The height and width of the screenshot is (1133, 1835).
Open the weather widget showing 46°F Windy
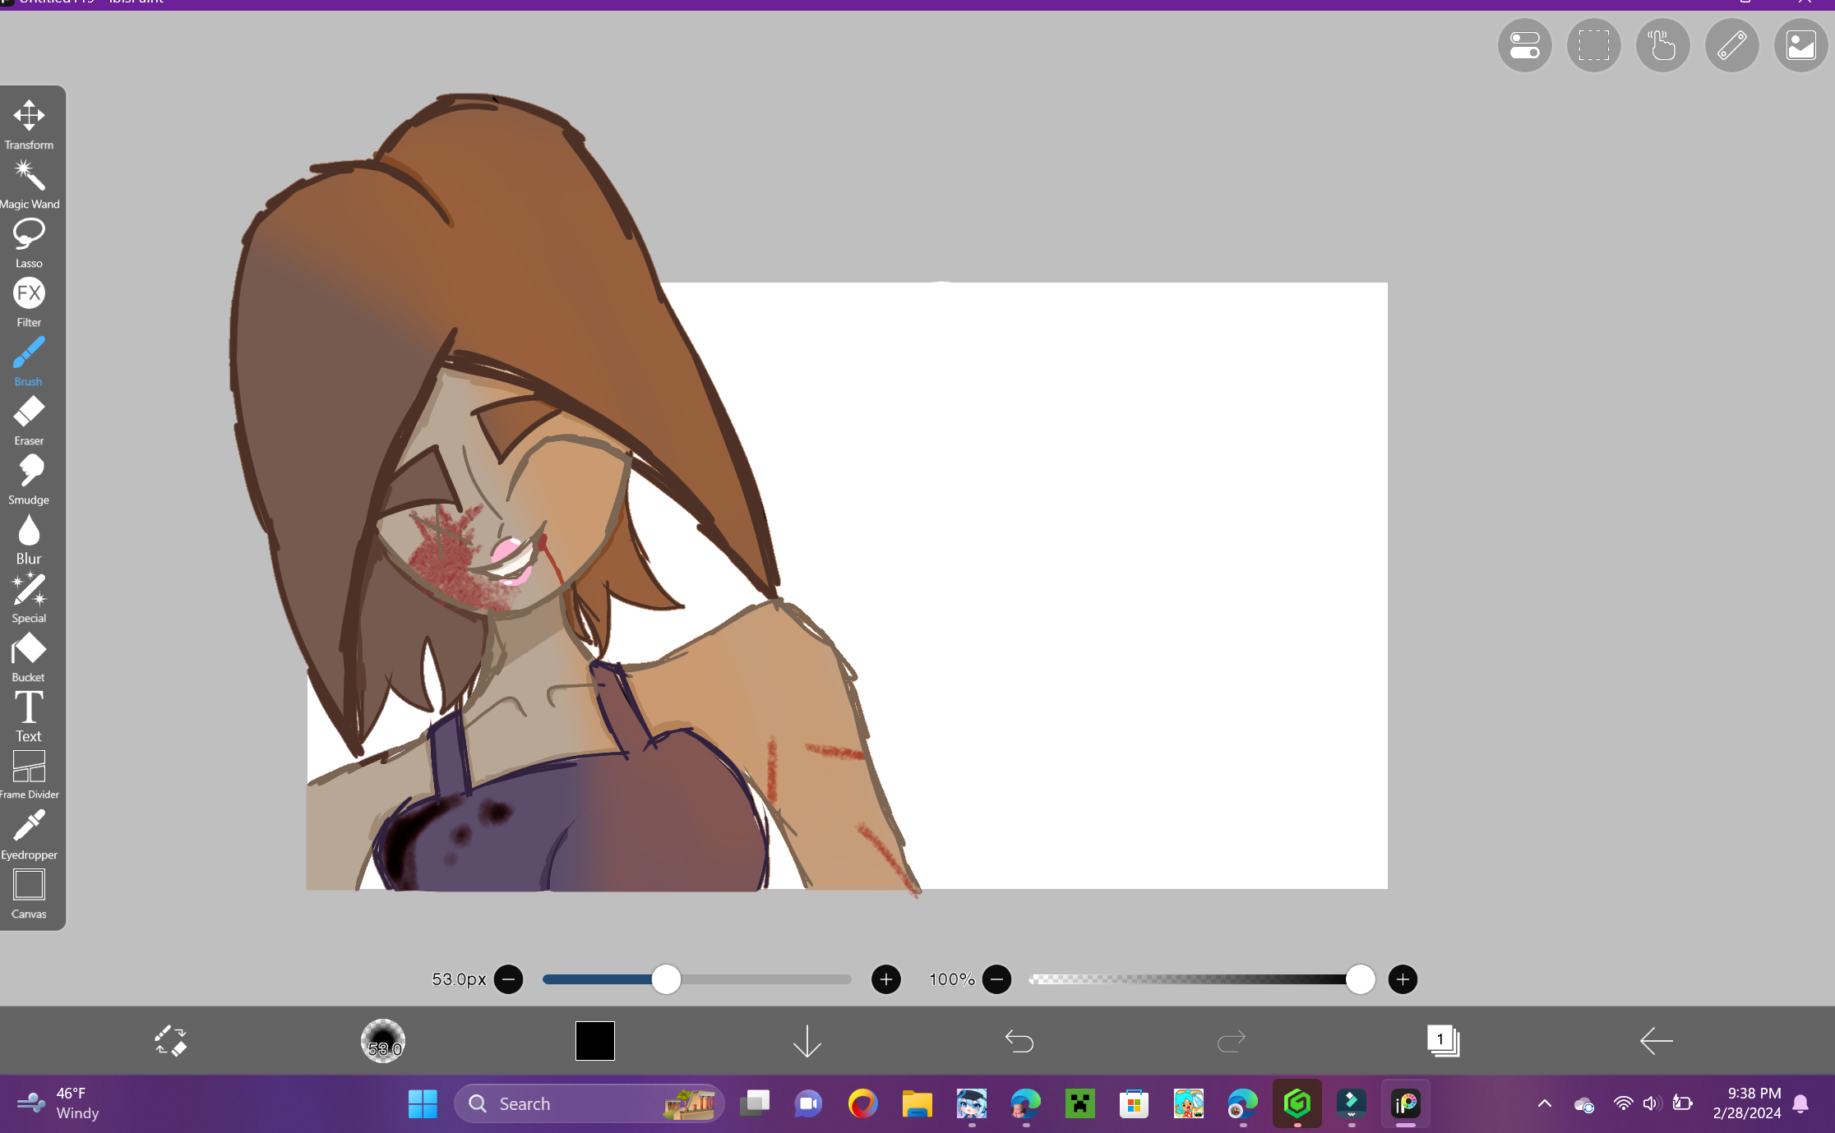58,1103
